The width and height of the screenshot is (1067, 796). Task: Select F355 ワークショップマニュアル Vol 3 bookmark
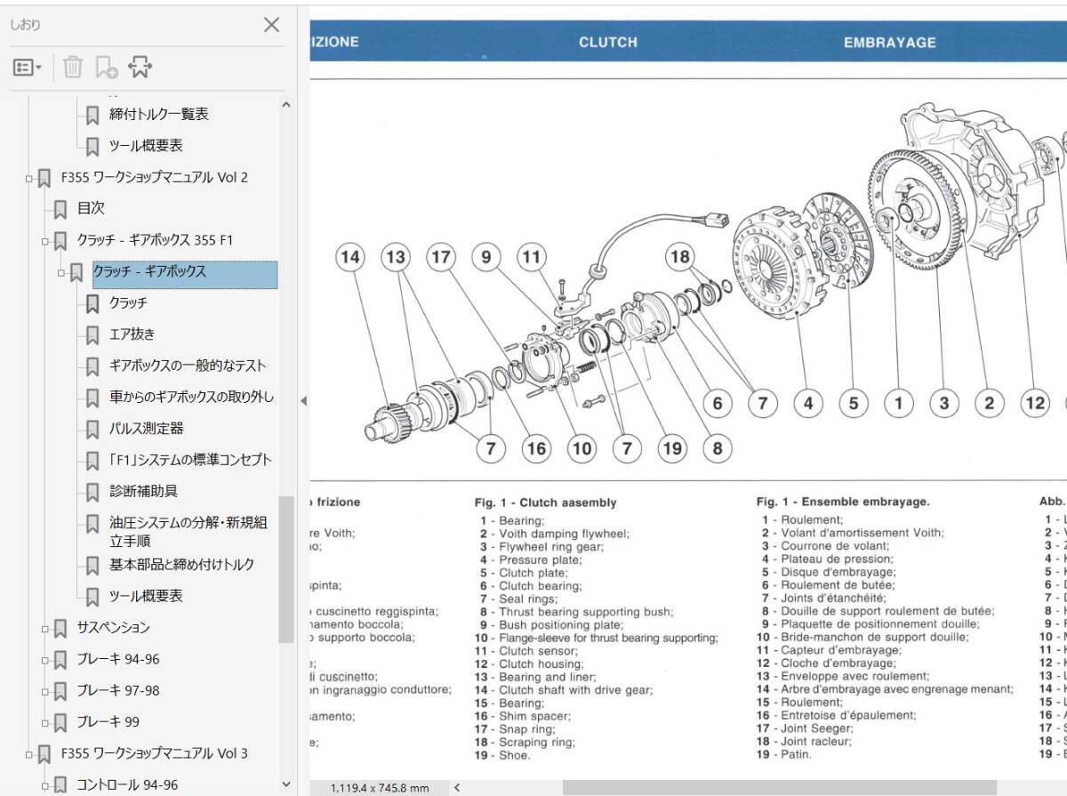click(x=155, y=753)
